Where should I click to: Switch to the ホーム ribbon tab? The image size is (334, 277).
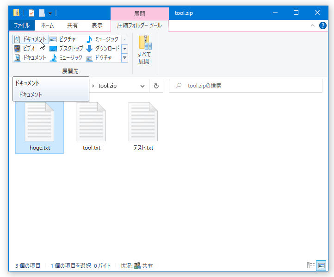(x=47, y=25)
